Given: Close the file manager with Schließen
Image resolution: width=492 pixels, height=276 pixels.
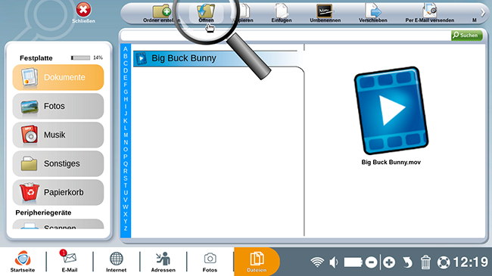Looking at the screenshot, I should click(x=83, y=13).
